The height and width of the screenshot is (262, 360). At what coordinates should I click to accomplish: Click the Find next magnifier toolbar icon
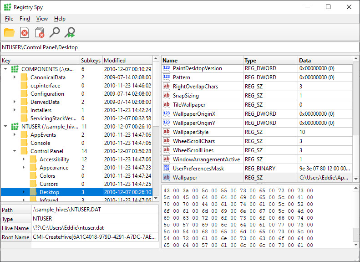click(x=70, y=32)
